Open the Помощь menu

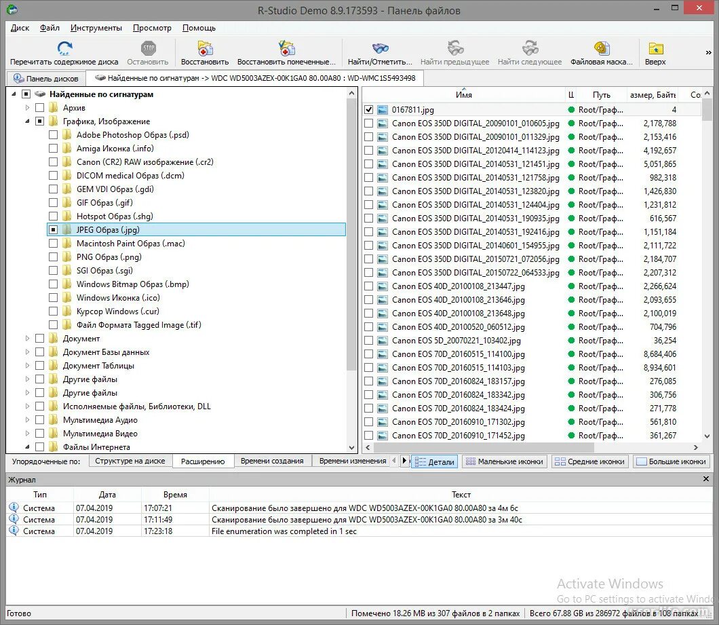pyautogui.click(x=199, y=28)
